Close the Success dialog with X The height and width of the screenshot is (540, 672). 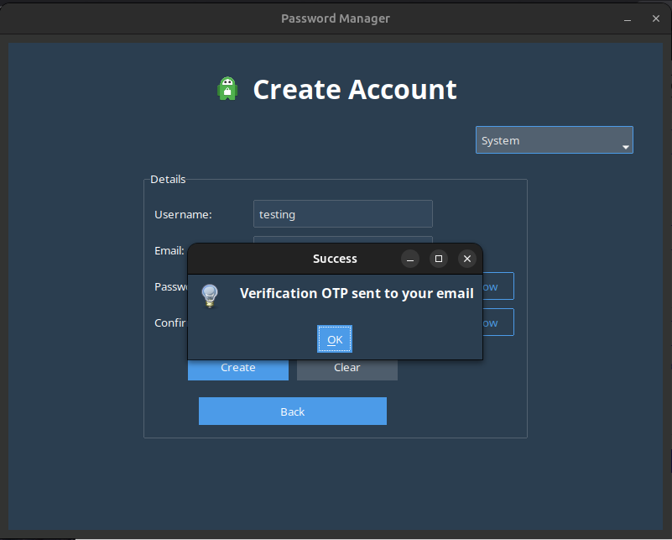pos(467,259)
